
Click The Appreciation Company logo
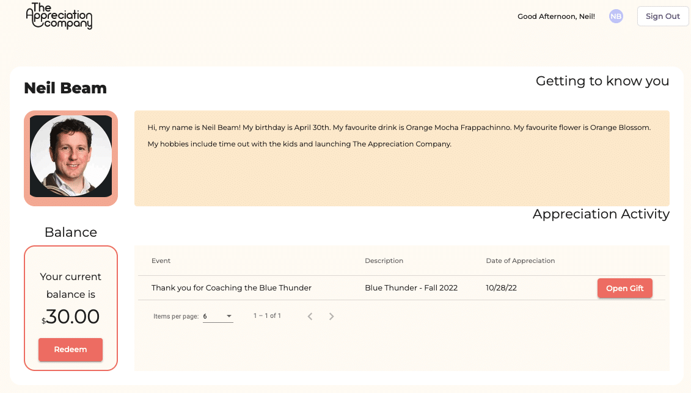click(x=59, y=16)
